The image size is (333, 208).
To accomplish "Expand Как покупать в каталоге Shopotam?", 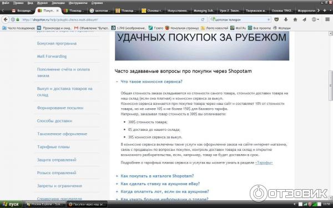I will point(157,176).
